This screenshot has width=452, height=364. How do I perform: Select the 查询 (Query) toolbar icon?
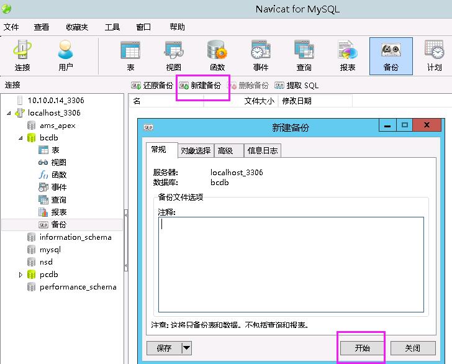point(304,55)
